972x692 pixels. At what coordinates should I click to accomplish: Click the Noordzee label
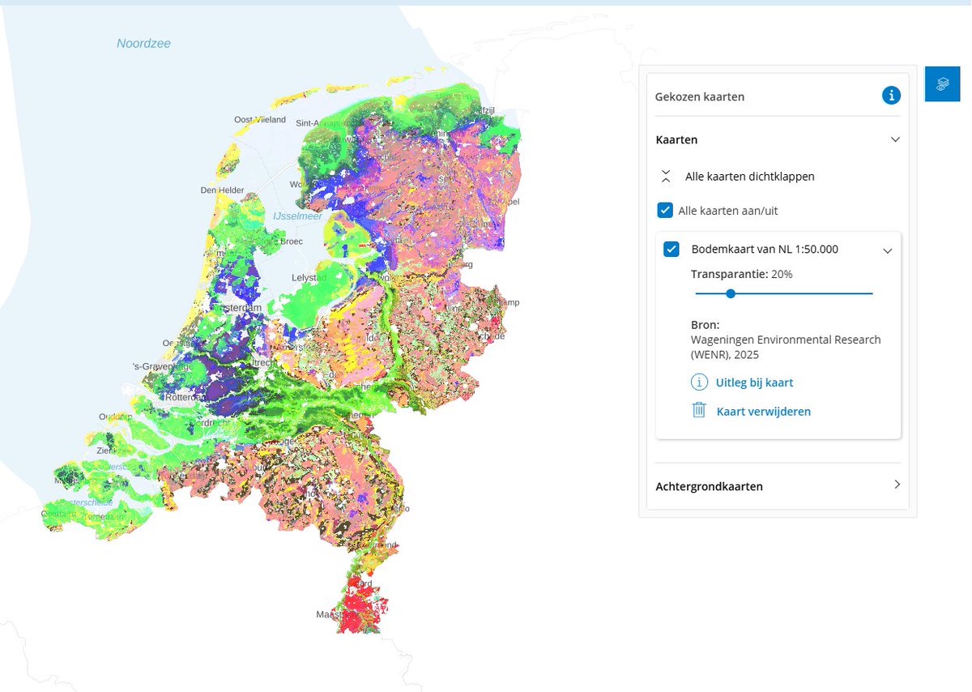[143, 43]
